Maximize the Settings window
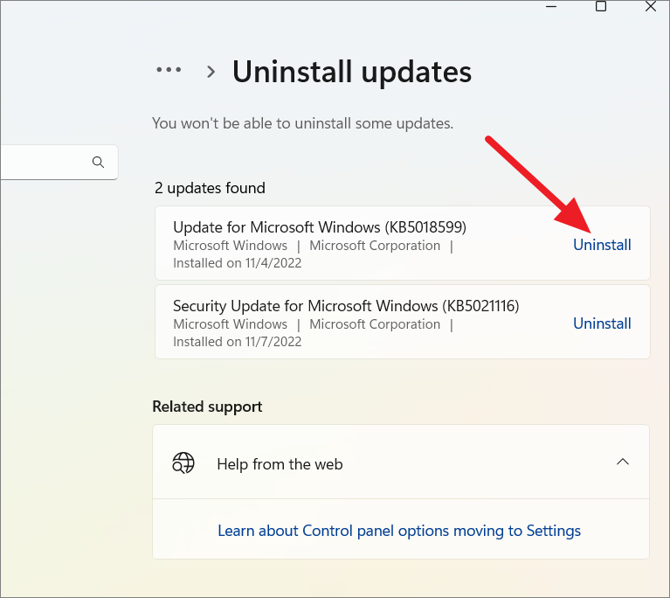The height and width of the screenshot is (598, 670). [x=601, y=6]
